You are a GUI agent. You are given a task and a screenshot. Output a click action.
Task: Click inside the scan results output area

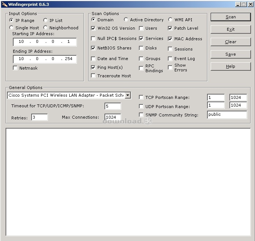tap(128, 182)
